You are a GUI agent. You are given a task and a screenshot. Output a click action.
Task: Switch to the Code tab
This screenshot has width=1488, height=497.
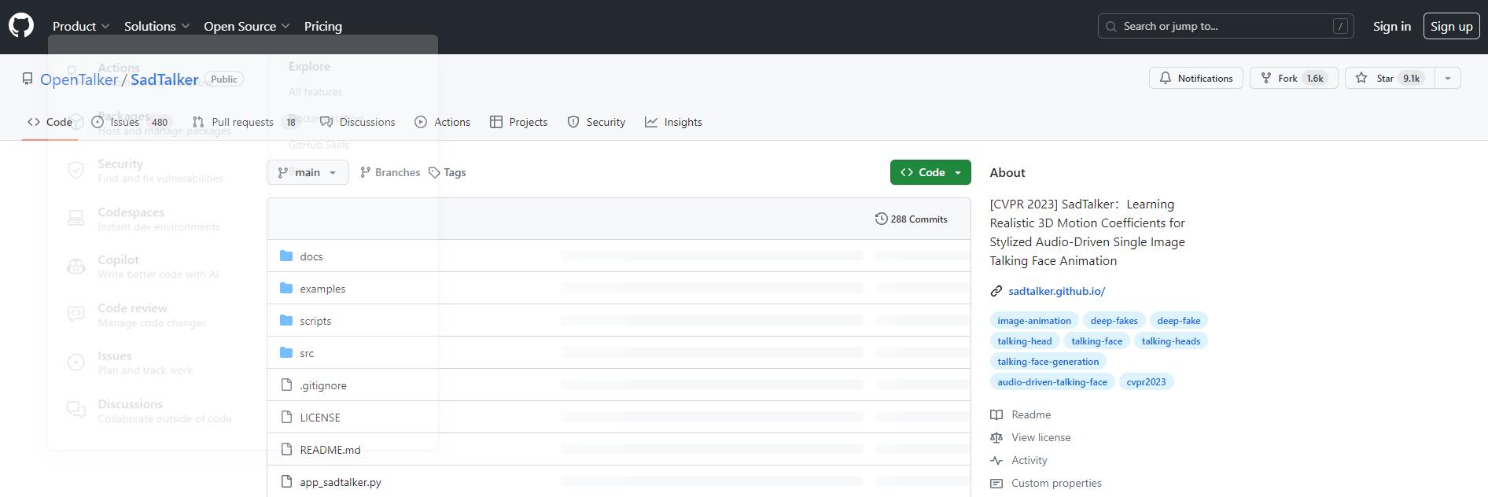click(50, 122)
